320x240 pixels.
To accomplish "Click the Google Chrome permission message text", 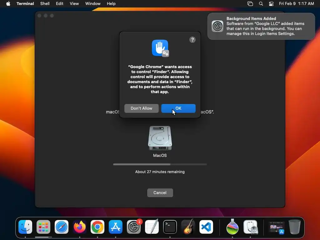I will (160, 79).
